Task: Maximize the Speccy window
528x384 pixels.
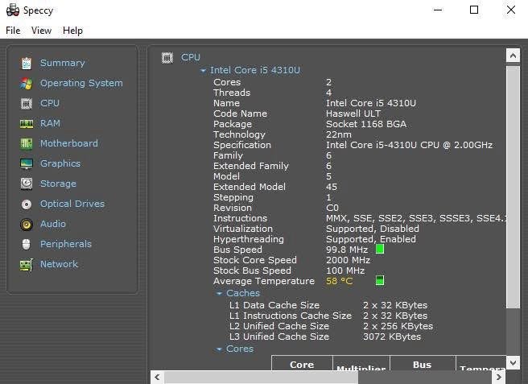Action: click(474, 10)
